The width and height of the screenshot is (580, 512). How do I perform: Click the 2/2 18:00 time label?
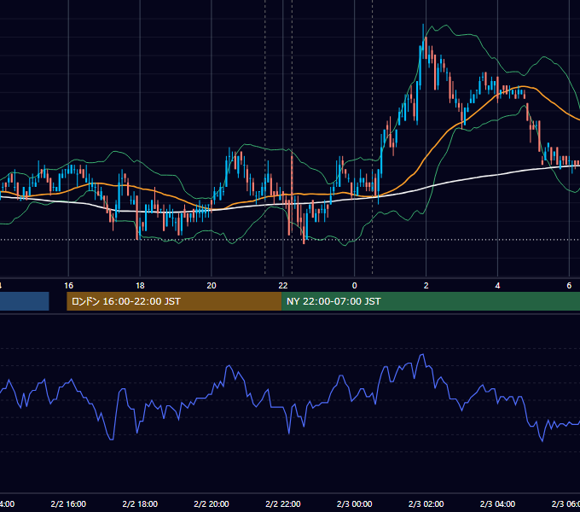point(140,503)
